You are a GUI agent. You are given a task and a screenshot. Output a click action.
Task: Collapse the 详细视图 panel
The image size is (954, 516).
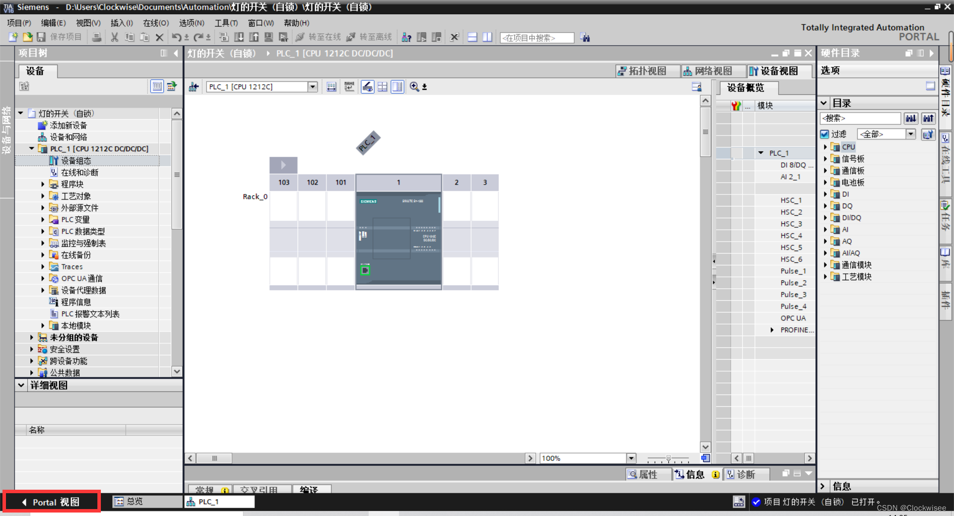pos(21,385)
